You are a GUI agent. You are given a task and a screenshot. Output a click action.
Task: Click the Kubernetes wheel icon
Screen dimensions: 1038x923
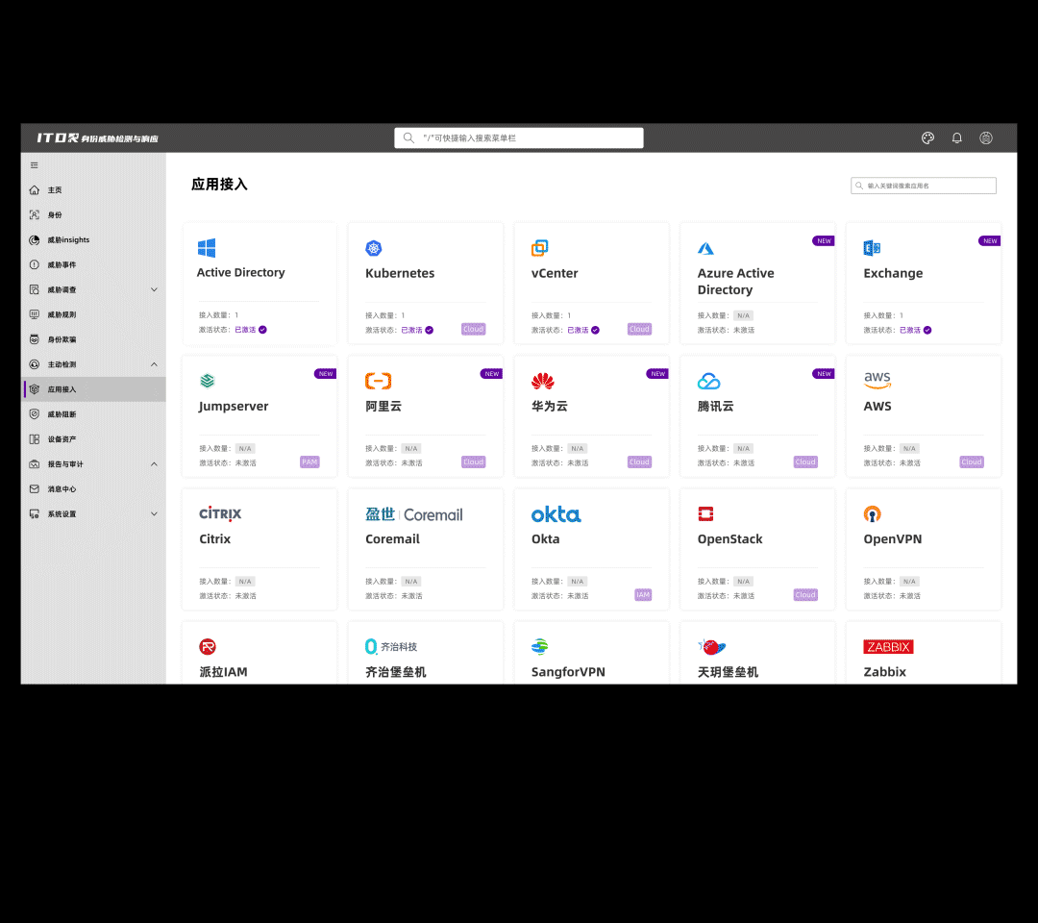point(373,248)
